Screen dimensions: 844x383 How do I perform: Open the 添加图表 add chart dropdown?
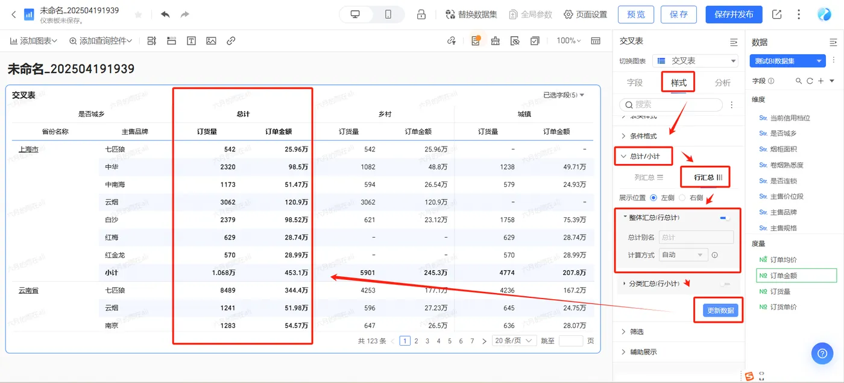pyautogui.click(x=34, y=41)
